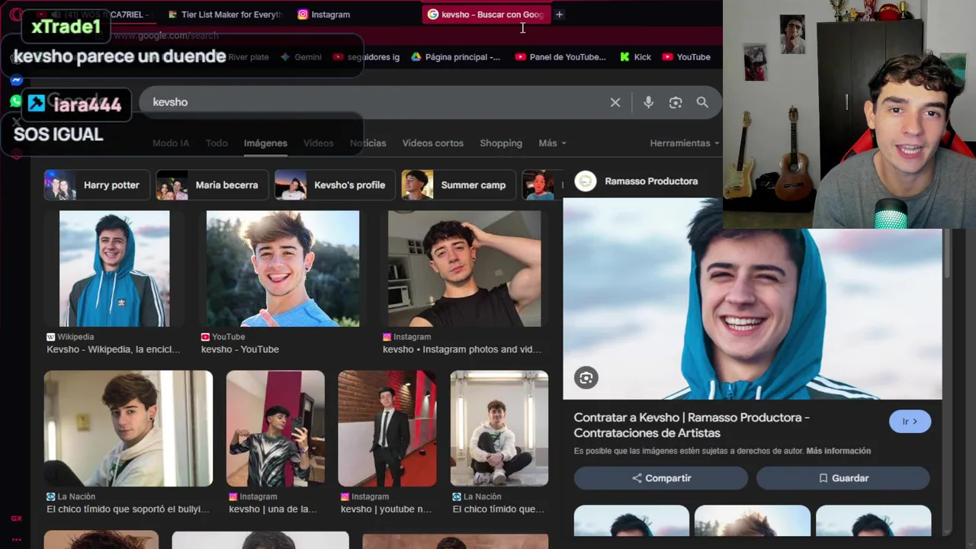Open Messenger in Opera sidebar

coord(16,80)
